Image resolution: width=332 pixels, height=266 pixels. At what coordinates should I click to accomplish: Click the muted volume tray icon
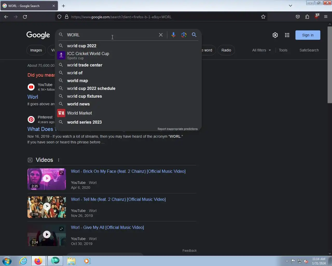point(306,261)
